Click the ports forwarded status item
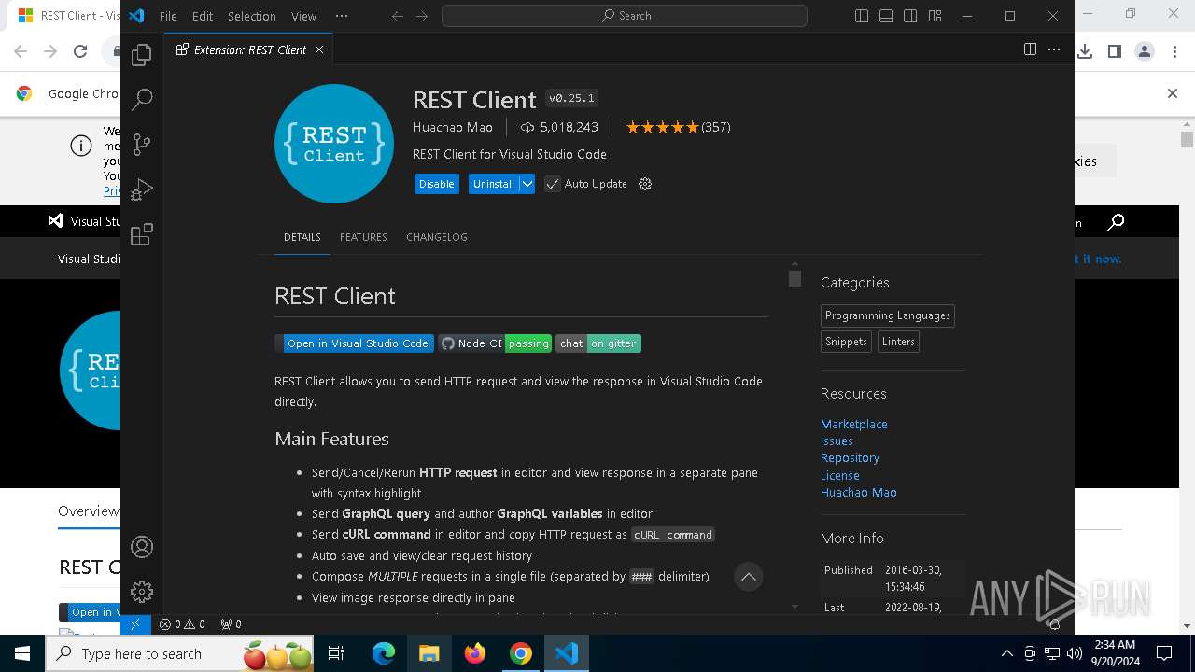 click(231, 624)
